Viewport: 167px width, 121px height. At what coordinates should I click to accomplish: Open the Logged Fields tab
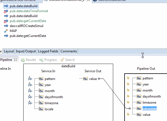48,51
